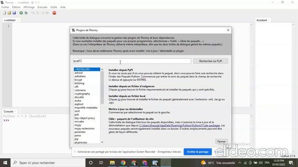Click the red Stop/Restart backend icon
The width and height of the screenshot is (298, 167).
click(x=54, y=13)
